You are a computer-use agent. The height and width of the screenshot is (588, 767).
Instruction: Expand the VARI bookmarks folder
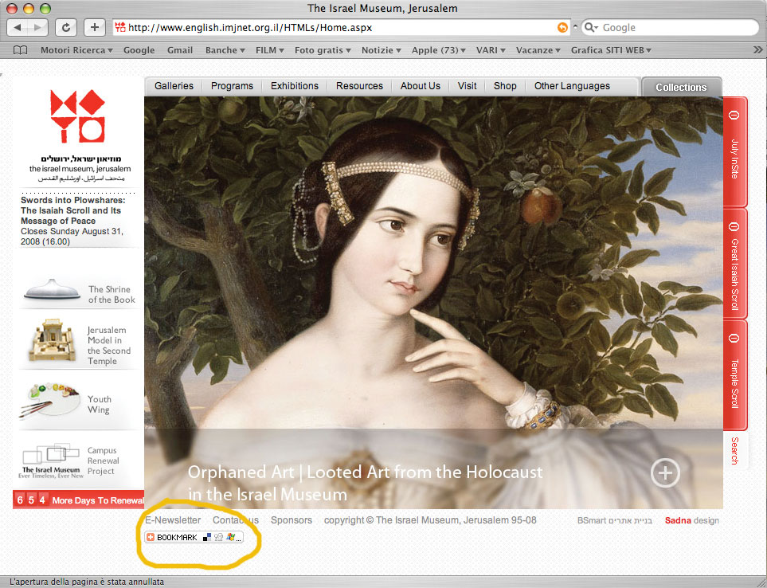[491, 50]
